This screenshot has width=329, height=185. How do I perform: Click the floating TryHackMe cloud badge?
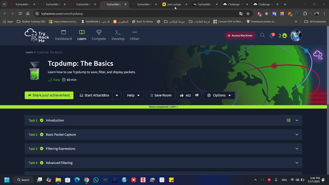[x=318, y=55]
